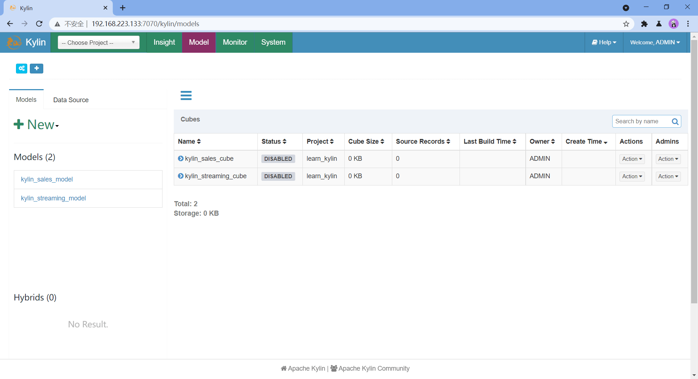The width and height of the screenshot is (698, 379).
Task: Switch to the Models side tab
Action: pyautogui.click(x=26, y=100)
